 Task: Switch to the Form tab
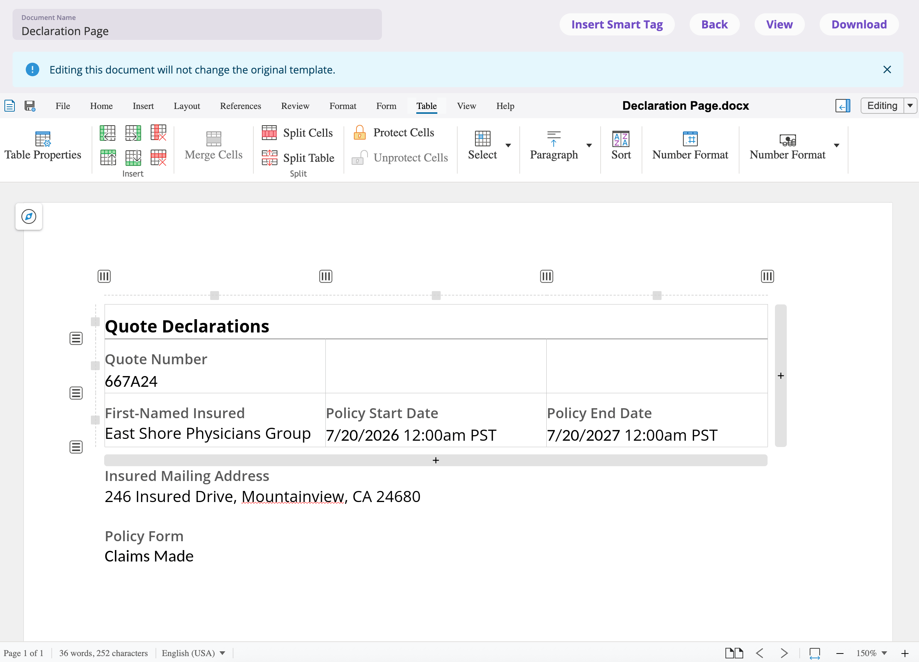pos(386,106)
